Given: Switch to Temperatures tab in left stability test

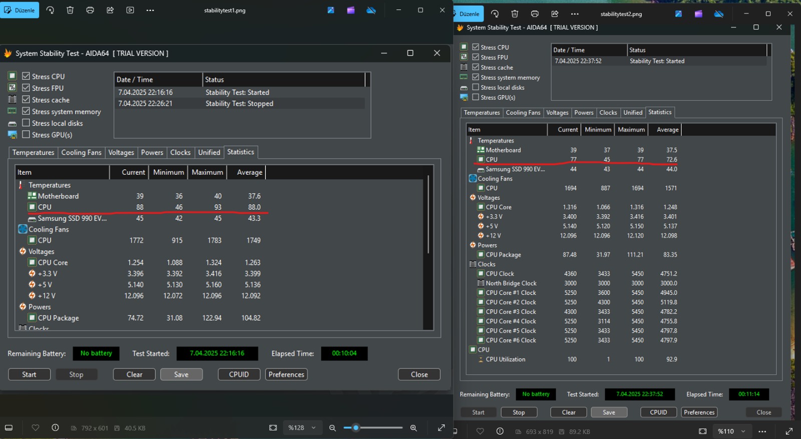Looking at the screenshot, I should pos(33,152).
